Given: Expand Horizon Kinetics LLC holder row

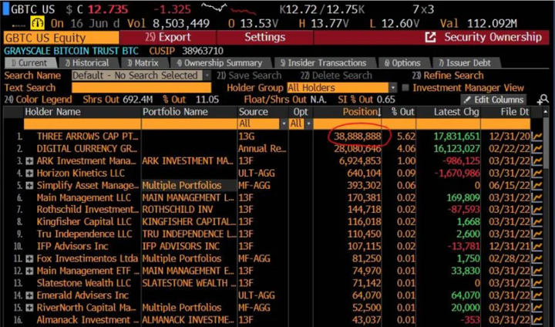Looking at the screenshot, I should tap(29, 174).
